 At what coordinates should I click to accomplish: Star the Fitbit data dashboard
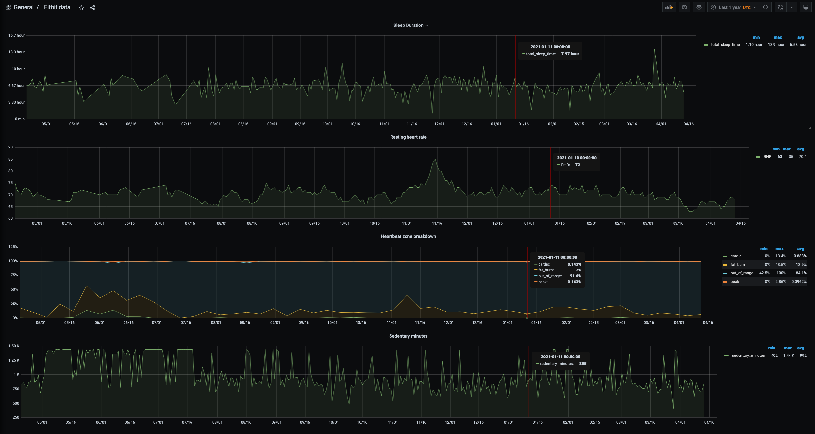click(81, 8)
